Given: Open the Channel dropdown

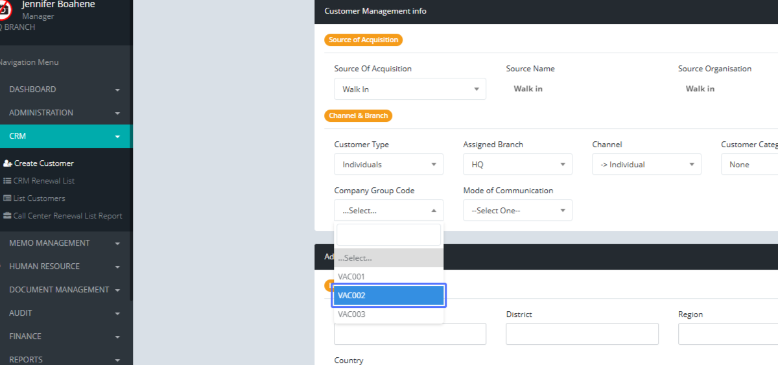Looking at the screenshot, I should coord(646,165).
